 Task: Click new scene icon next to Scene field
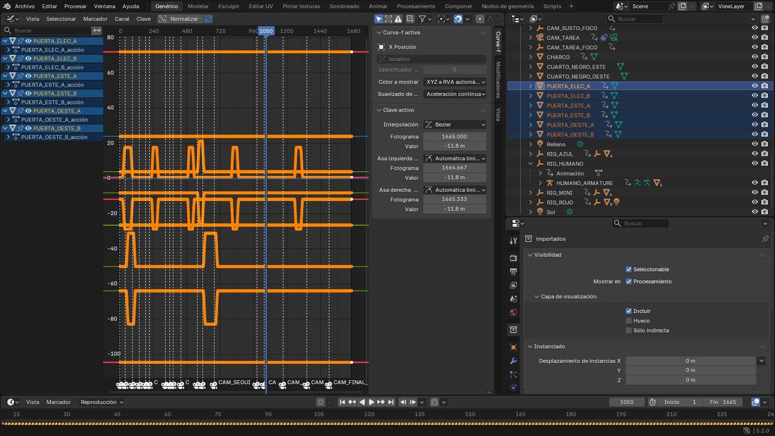(x=682, y=6)
